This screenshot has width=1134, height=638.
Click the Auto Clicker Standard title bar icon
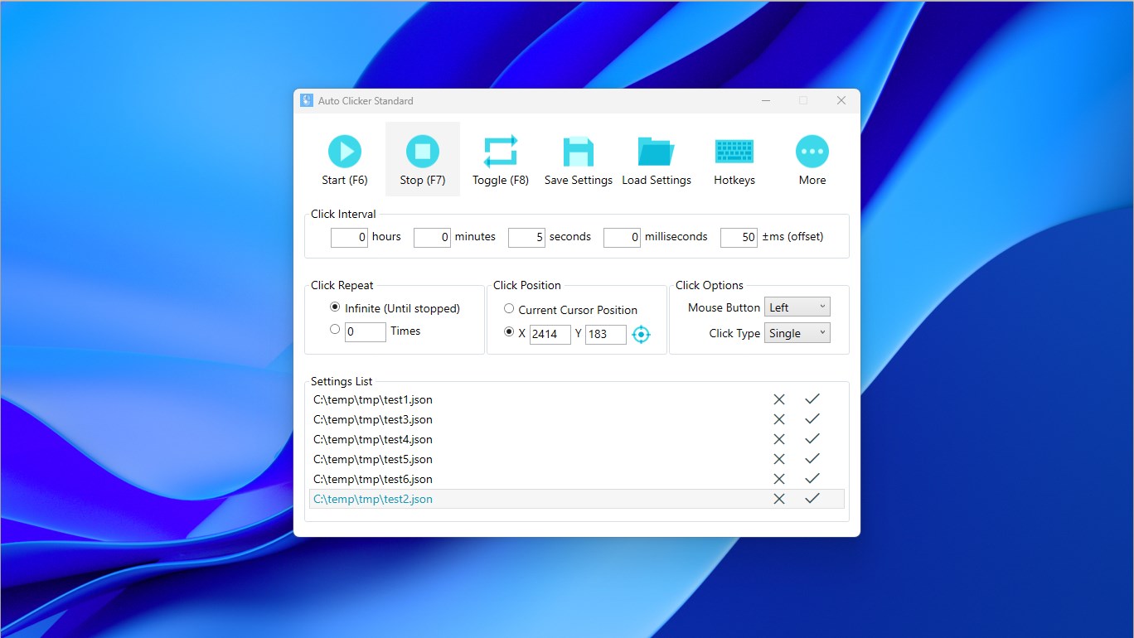pyautogui.click(x=307, y=100)
